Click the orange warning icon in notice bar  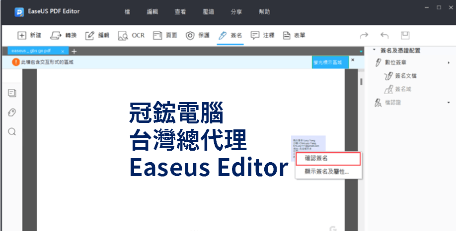[x=16, y=62]
